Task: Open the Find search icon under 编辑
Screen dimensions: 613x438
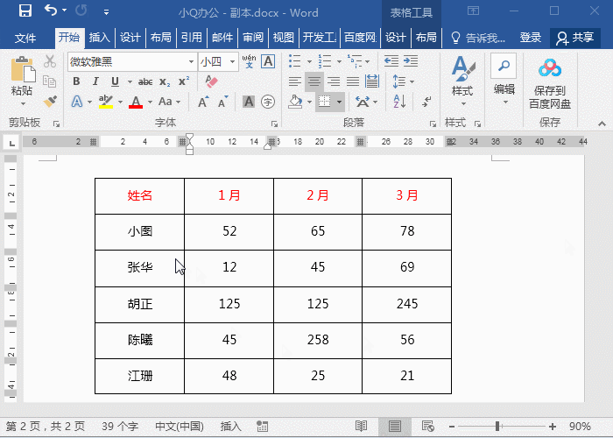Action: click(x=504, y=66)
